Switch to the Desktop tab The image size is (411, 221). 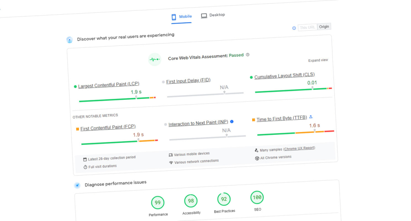(213, 15)
